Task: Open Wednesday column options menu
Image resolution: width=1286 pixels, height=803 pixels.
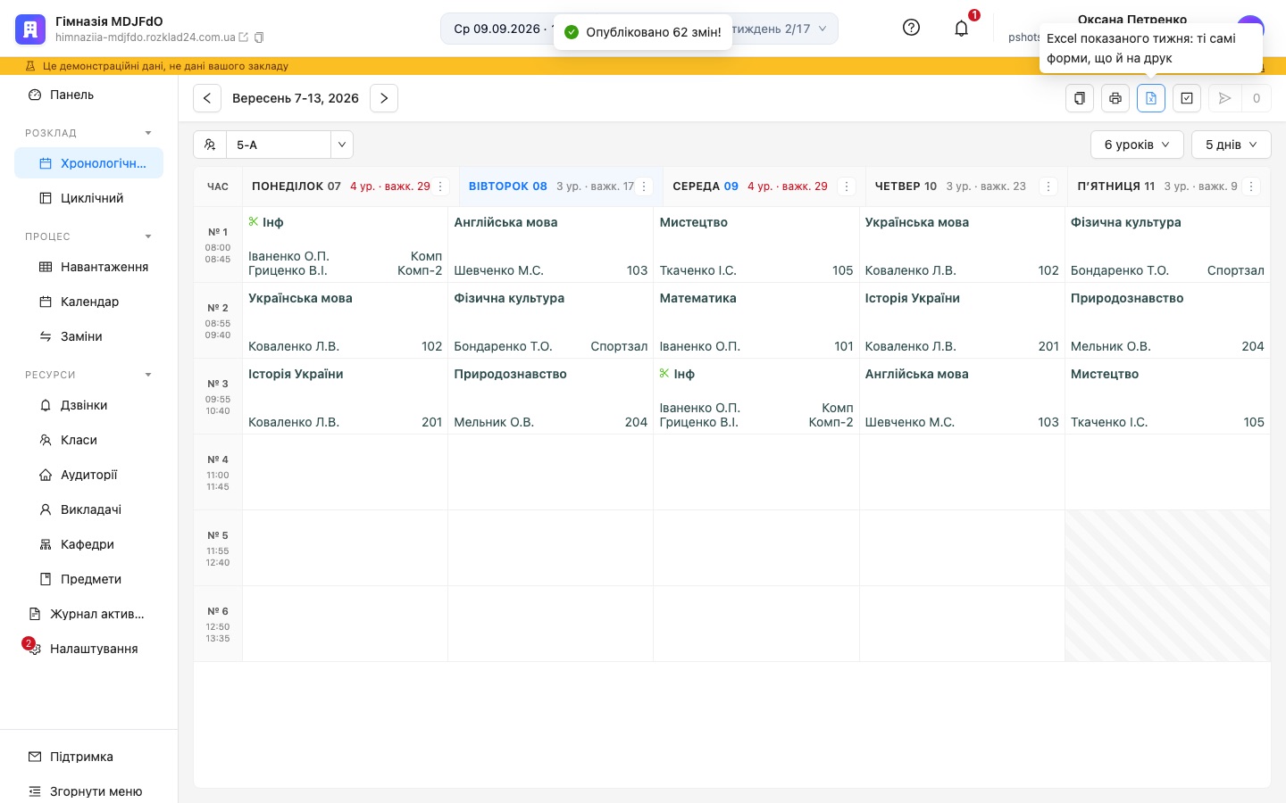Action: (x=846, y=186)
